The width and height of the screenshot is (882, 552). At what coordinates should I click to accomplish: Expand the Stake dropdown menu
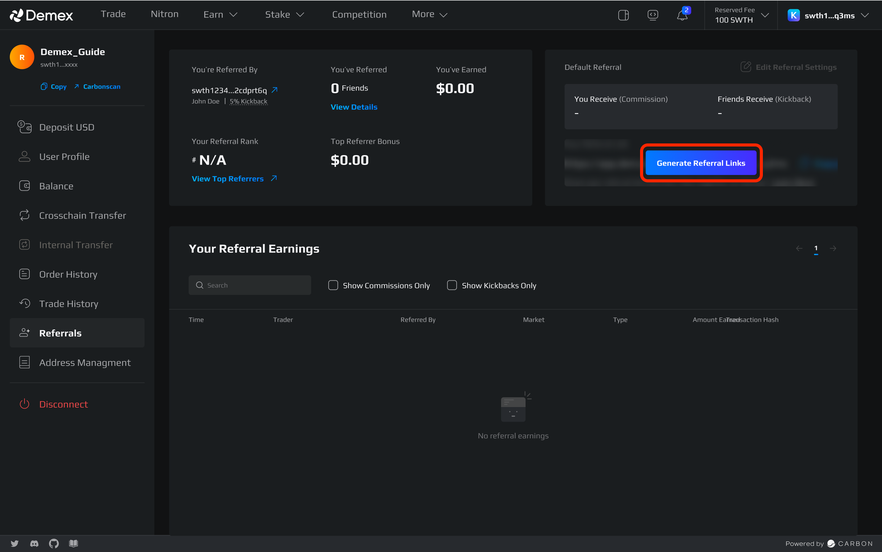(x=285, y=15)
